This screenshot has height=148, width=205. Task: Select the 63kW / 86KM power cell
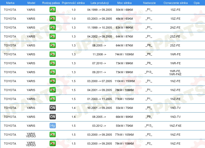pyautogui.click(x=124, y=28)
